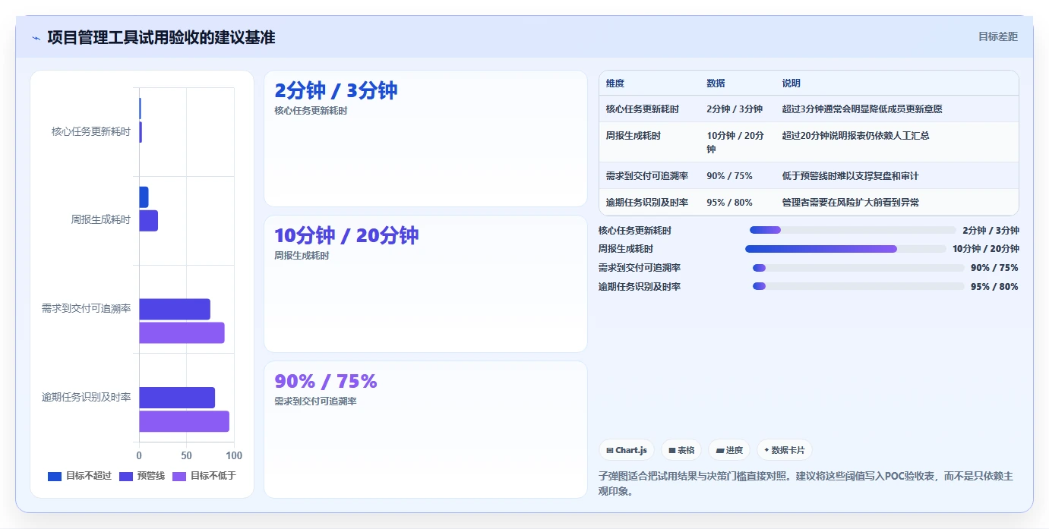Select the 进度 tag chip
The height and width of the screenshot is (529, 1049).
click(x=729, y=450)
